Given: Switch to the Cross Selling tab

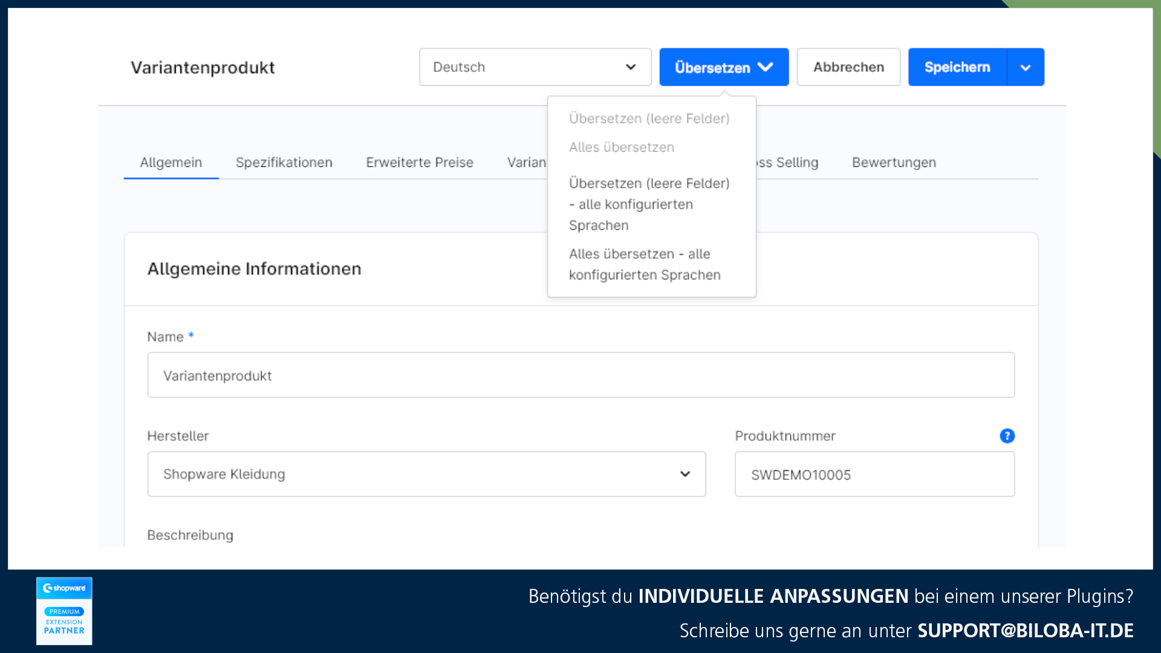Looking at the screenshot, I should pyautogui.click(x=789, y=163).
